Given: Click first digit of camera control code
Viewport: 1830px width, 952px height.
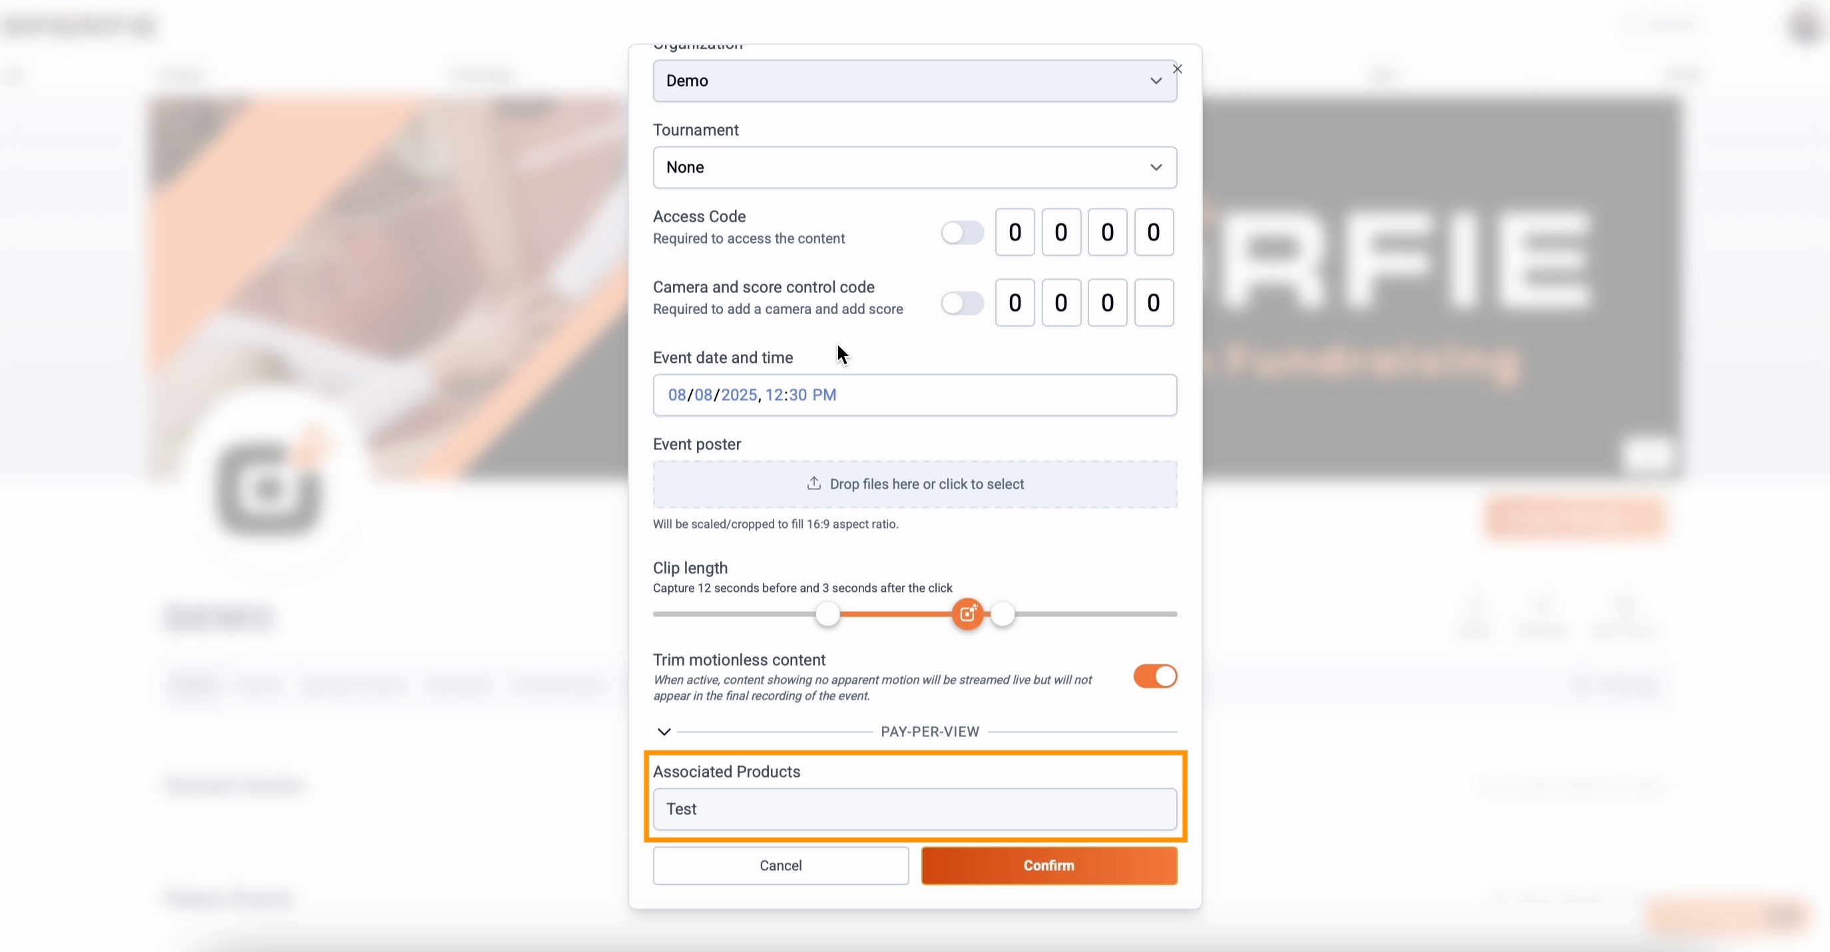Looking at the screenshot, I should [x=1015, y=304].
